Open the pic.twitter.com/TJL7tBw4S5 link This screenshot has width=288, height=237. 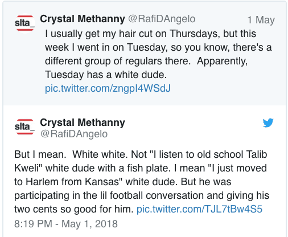(199, 209)
